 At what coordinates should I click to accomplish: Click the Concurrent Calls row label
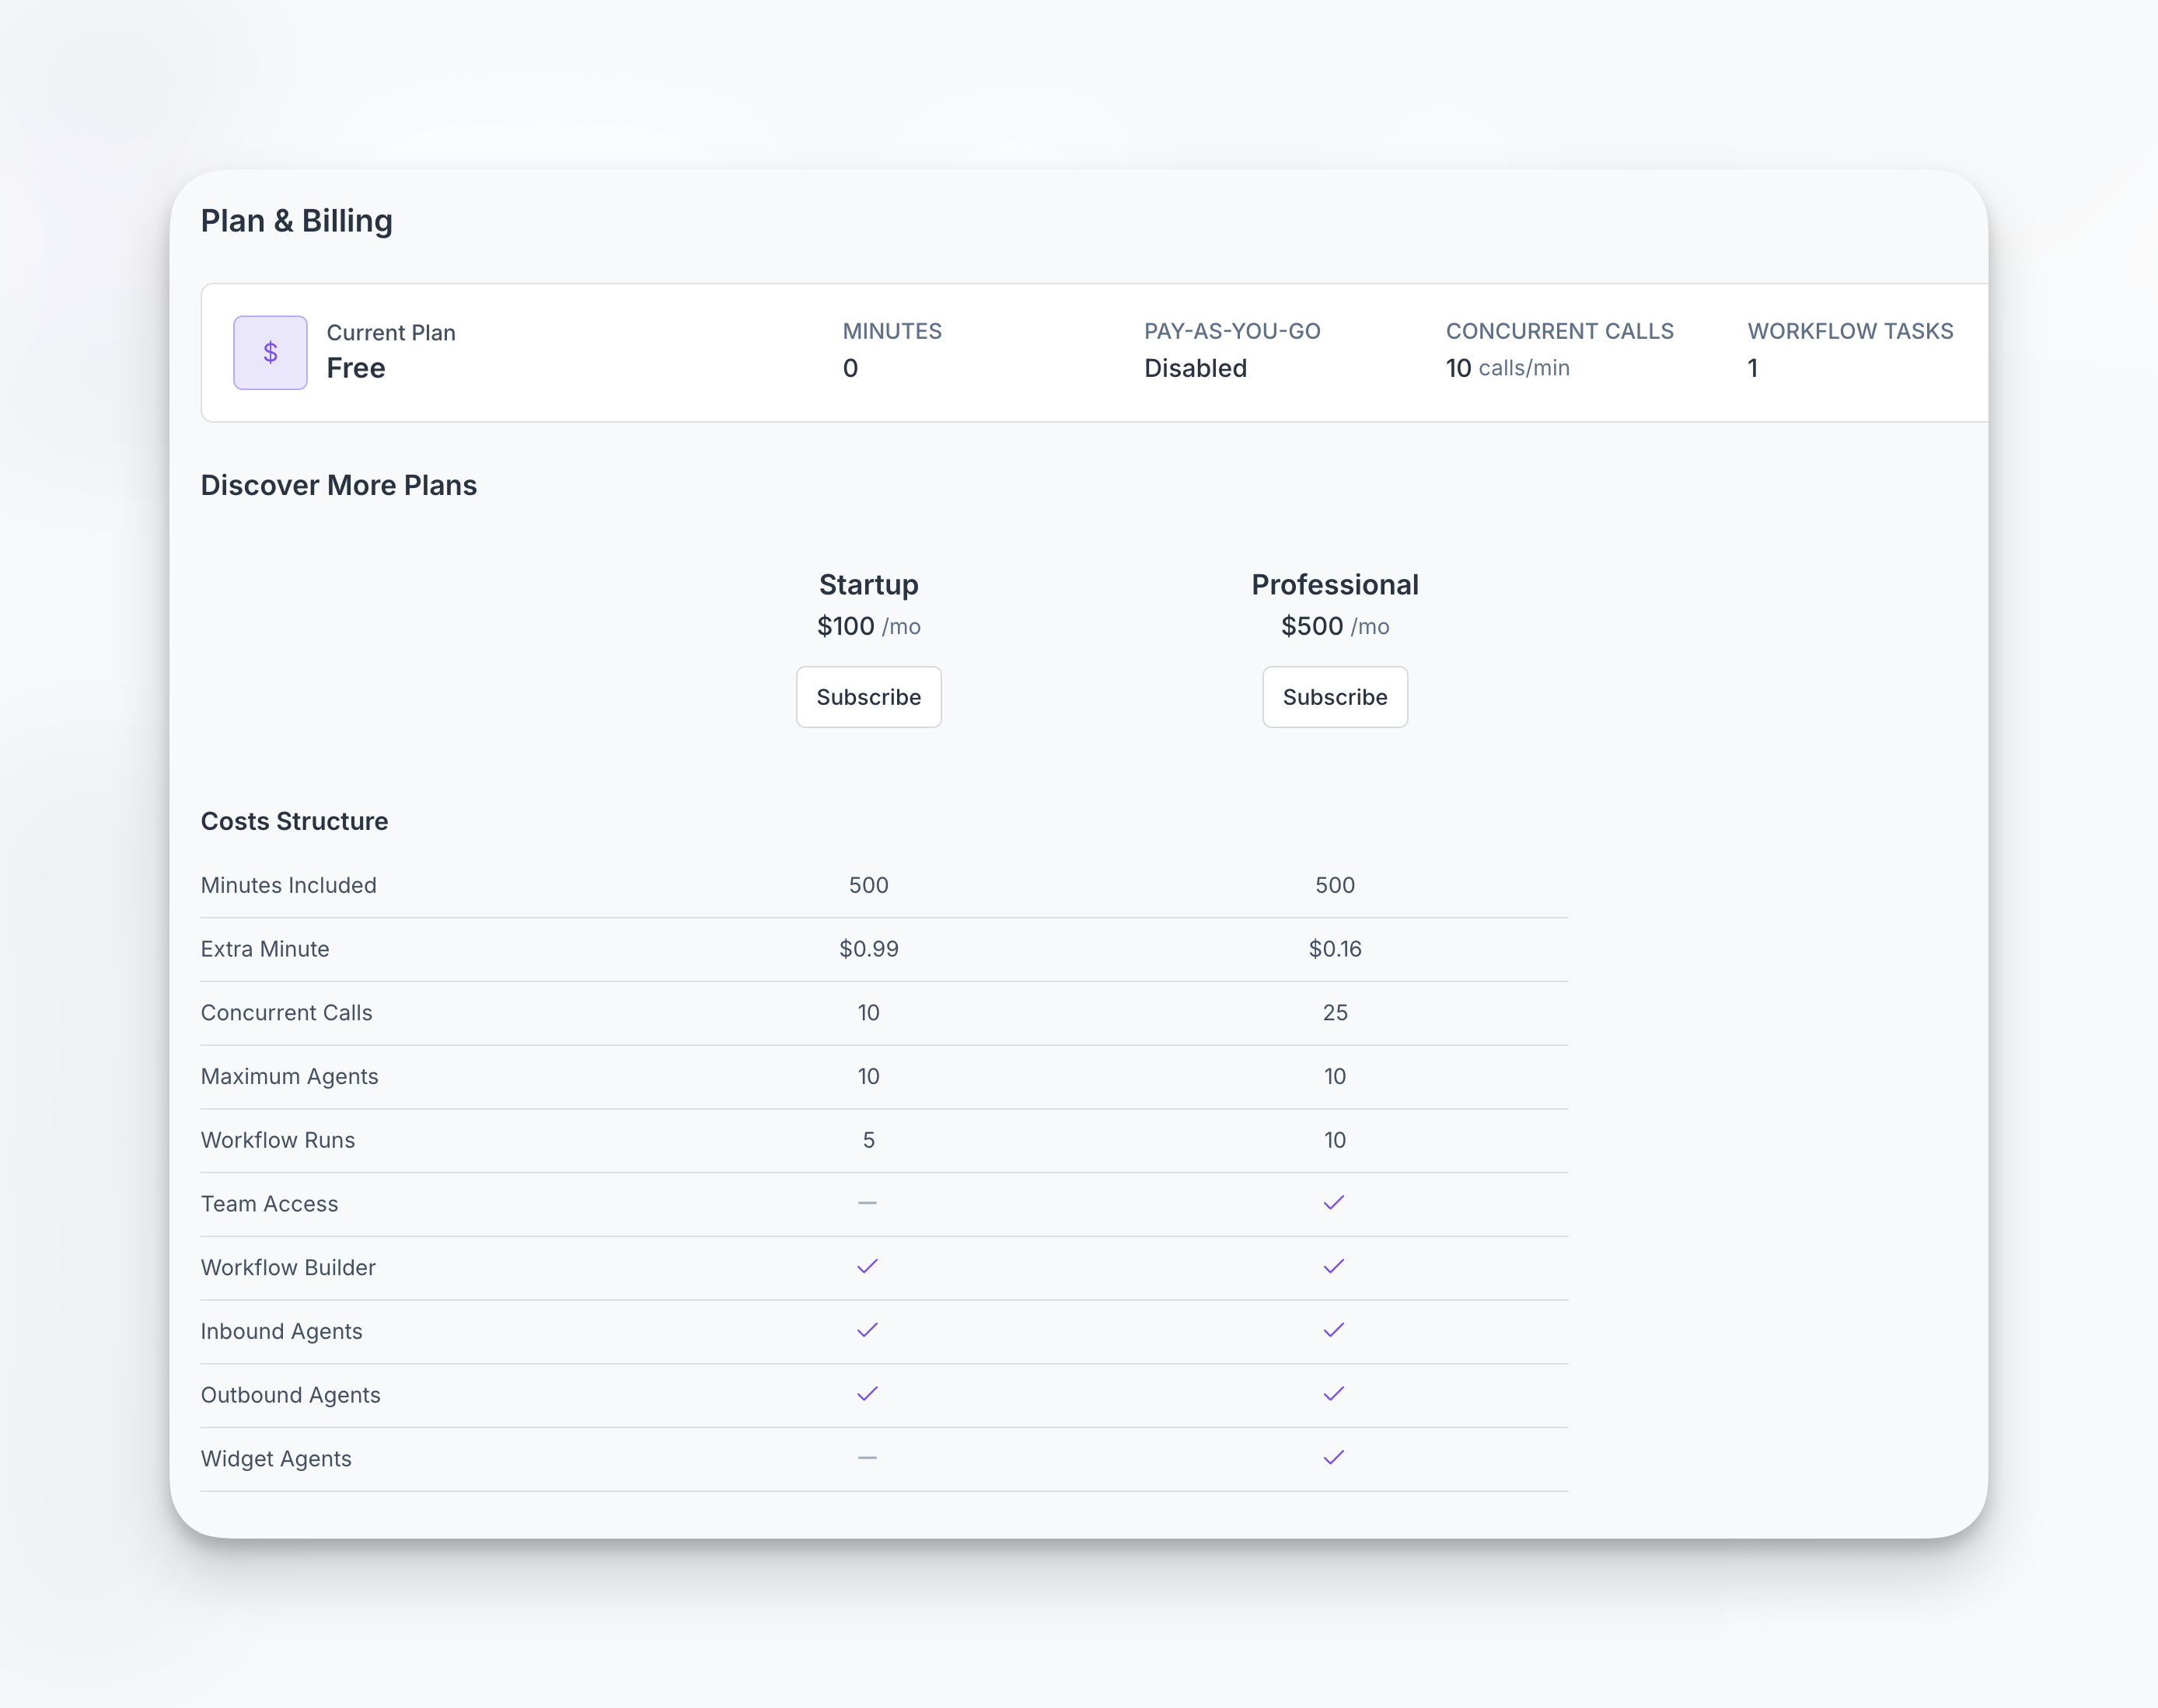point(286,1013)
